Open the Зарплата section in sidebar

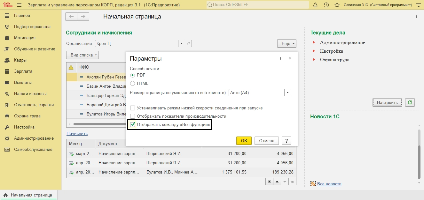tap(23, 71)
